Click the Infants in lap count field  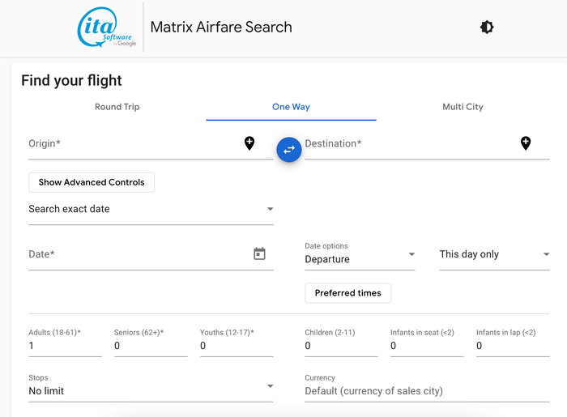(513, 342)
